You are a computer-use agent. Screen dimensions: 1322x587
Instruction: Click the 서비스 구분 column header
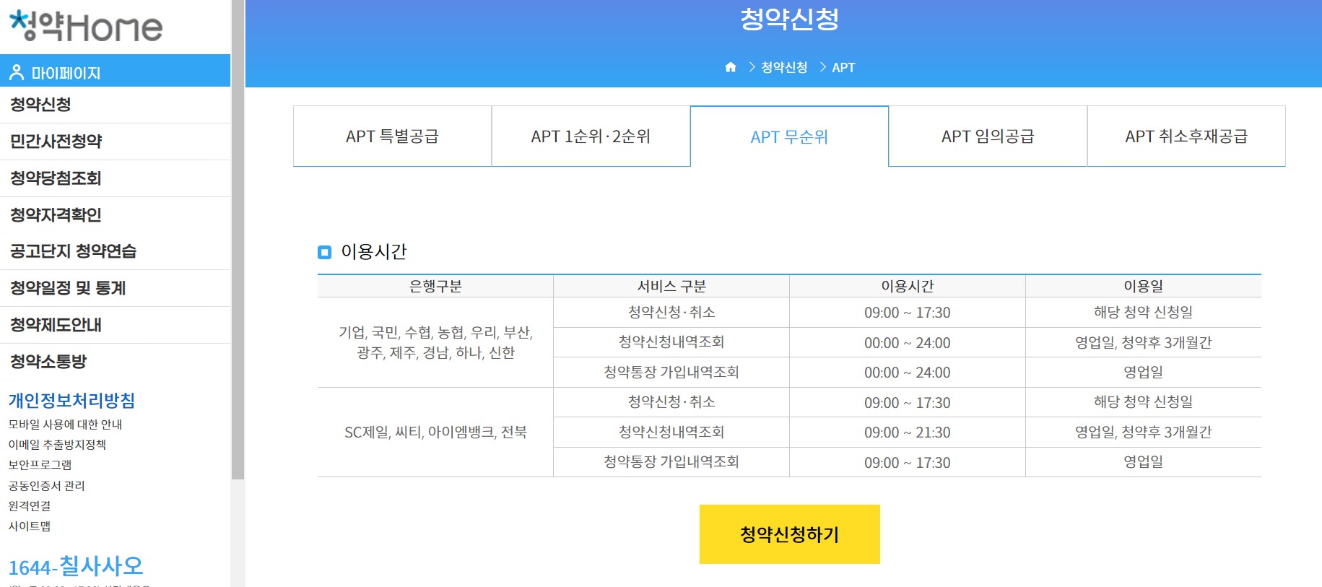(x=671, y=287)
